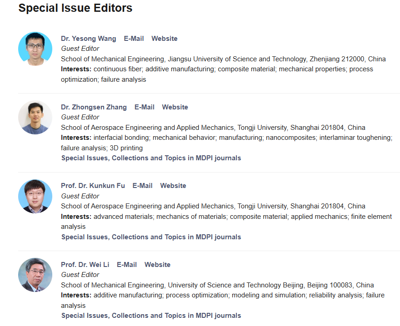Open E-Mail link for Prof. Kunkun Fu
This screenshot has width=400, height=326.
click(x=142, y=186)
